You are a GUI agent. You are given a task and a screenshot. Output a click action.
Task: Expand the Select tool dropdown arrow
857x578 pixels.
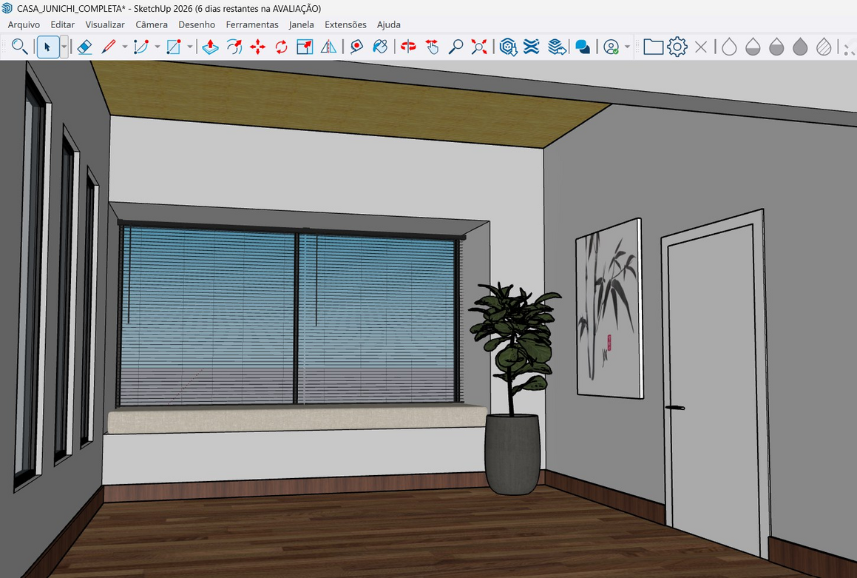[x=64, y=47]
